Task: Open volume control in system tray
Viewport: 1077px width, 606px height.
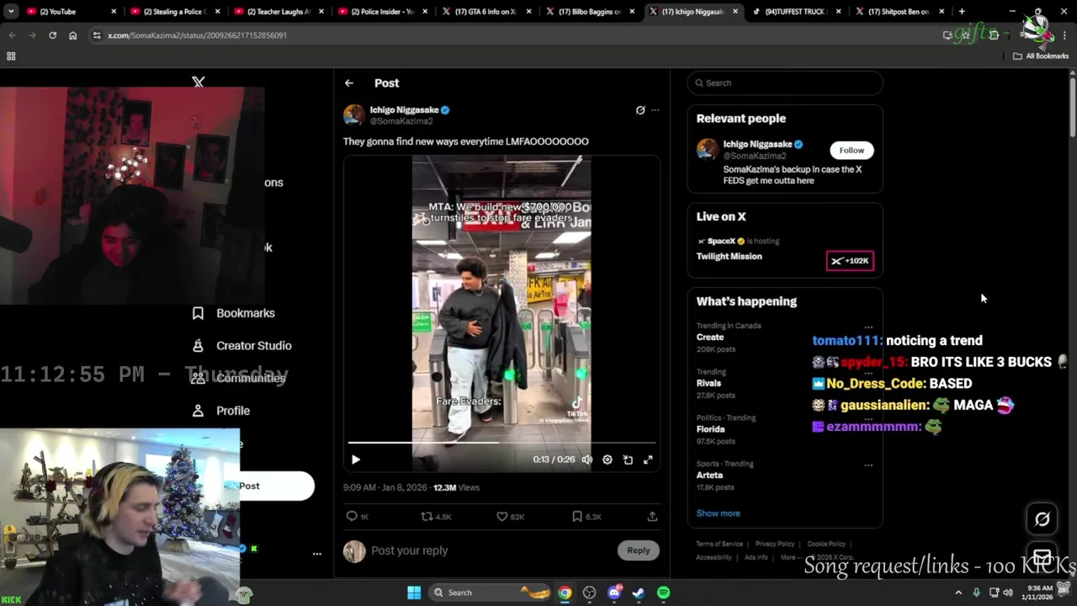Action: pyautogui.click(x=1008, y=593)
